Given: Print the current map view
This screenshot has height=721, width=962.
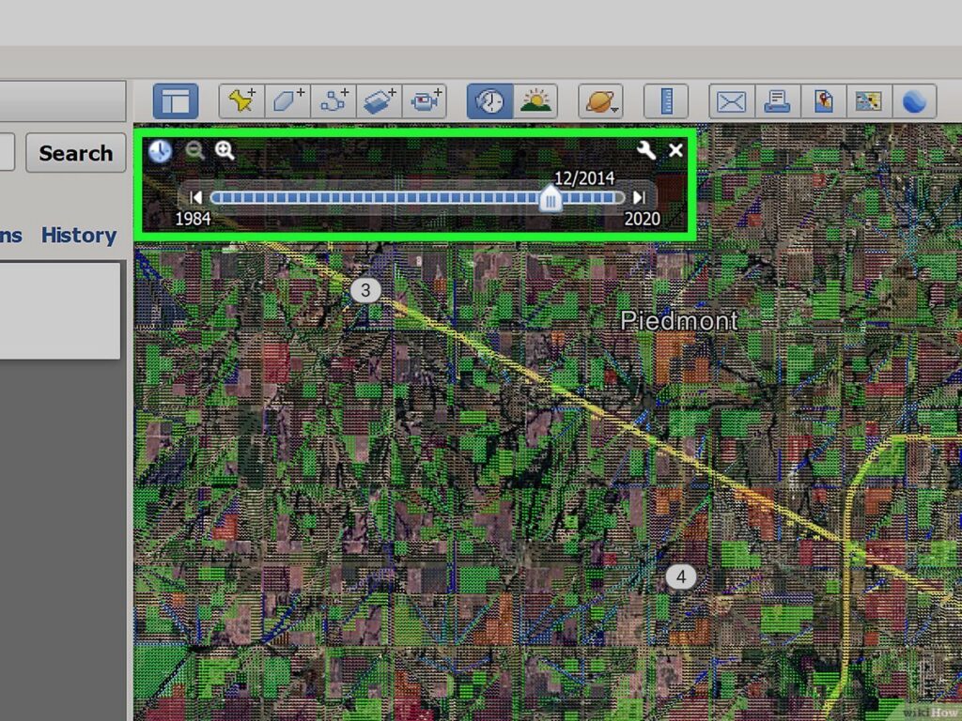Looking at the screenshot, I should tap(778, 101).
